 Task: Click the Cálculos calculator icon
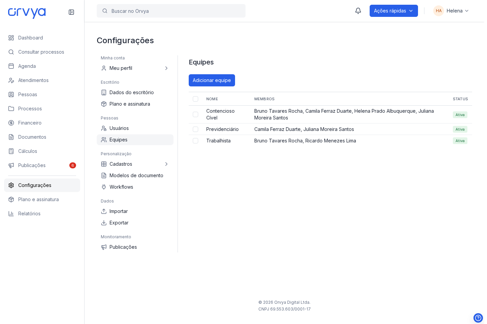[x=11, y=151]
